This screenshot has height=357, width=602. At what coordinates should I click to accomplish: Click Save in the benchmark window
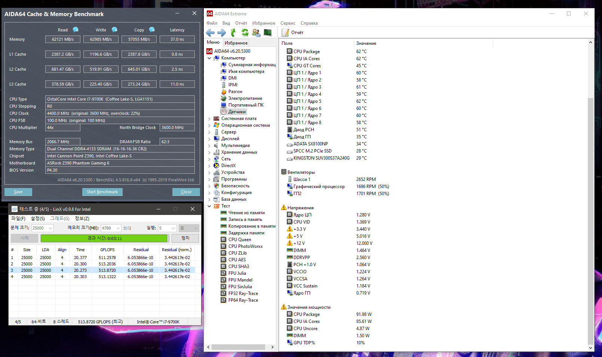18,192
